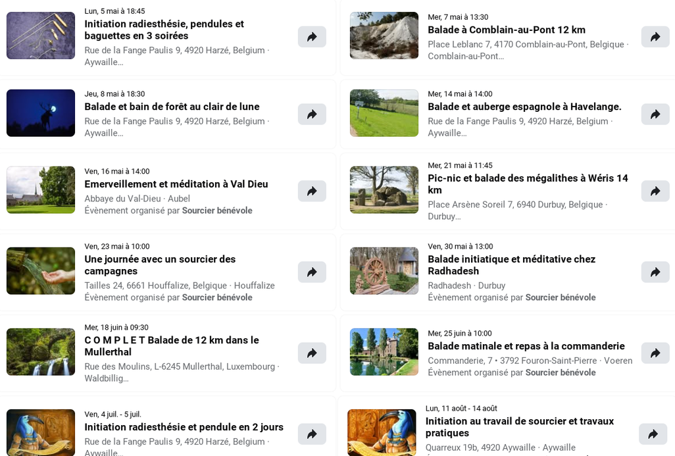Viewport: 675px width, 456px height.
Task: Open the Balade à Comblain-au-Pont 12 km event title
Action: (507, 30)
